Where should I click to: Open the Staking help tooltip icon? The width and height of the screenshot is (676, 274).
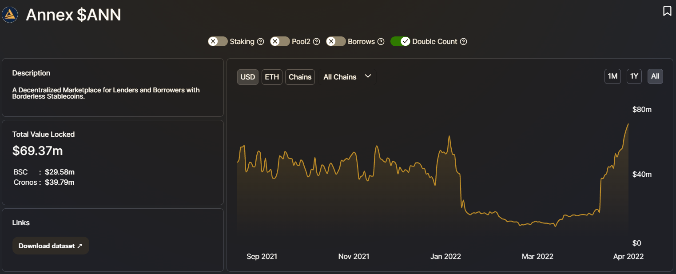pyautogui.click(x=261, y=41)
